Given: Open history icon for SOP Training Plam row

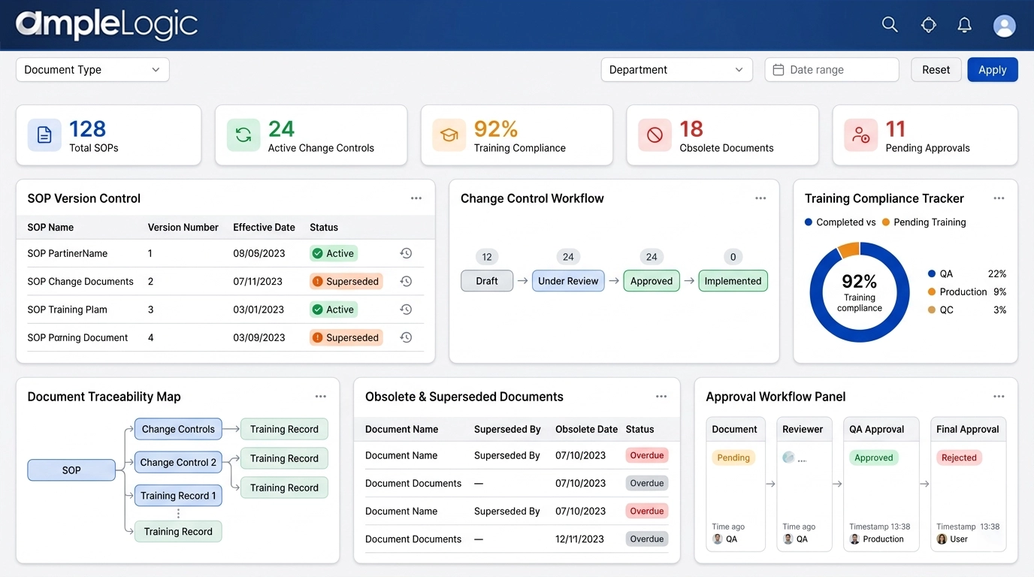Looking at the screenshot, I should 406,310.
